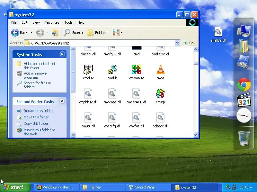
Task: Click Hide the contents of this folder
Action: [40, 66]
